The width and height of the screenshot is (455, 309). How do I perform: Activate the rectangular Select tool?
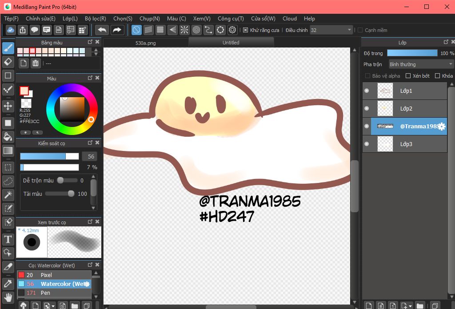tap(8, 167)
